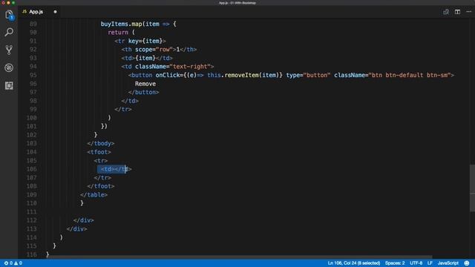475x267 pixels.
Task: Click the return keyword on line 90
Action: [118, 33]
